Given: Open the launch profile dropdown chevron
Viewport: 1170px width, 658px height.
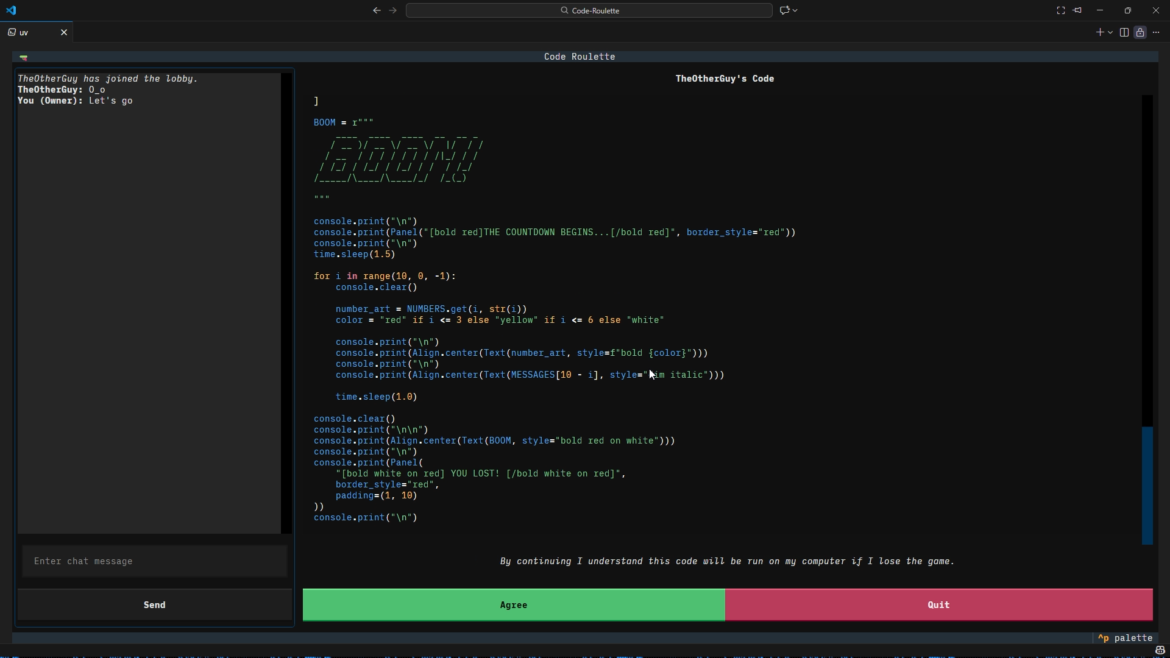Looking at the screenshot, I should pyautogui.click(x=1110, y=32).
